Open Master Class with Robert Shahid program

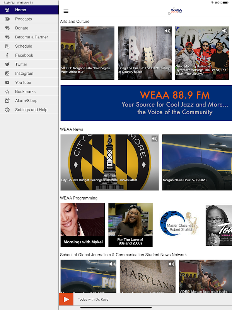click(178, 225)
